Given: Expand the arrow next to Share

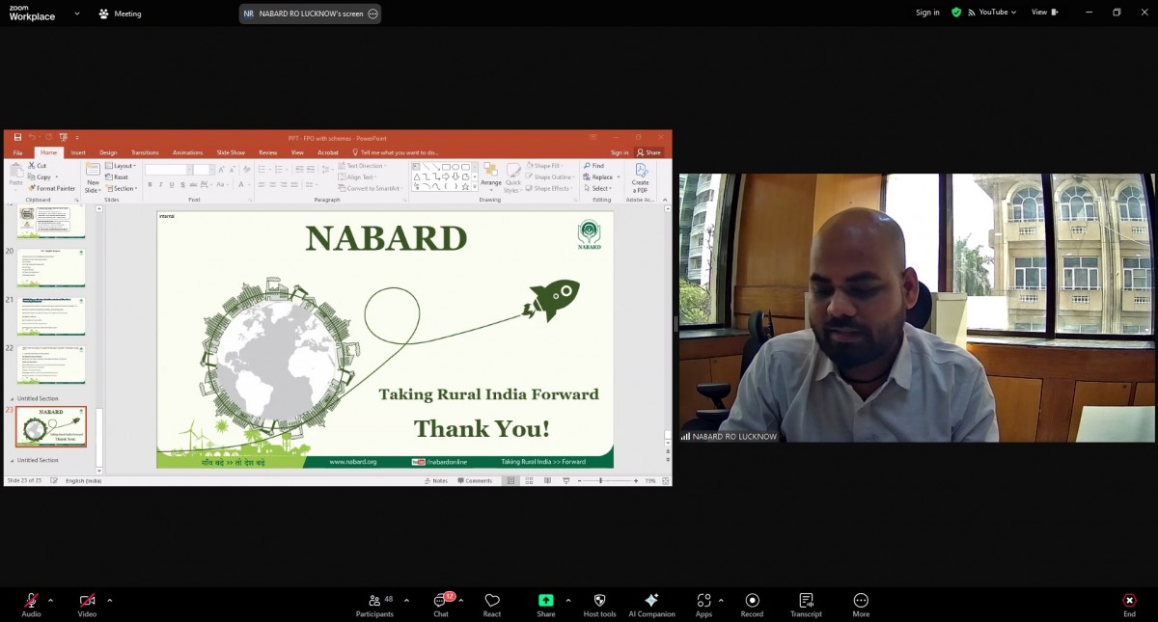Looking at the screenshot, I should pos(567,600).
